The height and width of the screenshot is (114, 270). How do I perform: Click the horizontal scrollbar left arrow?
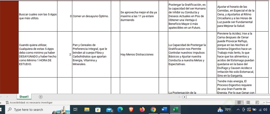[184, 97]
